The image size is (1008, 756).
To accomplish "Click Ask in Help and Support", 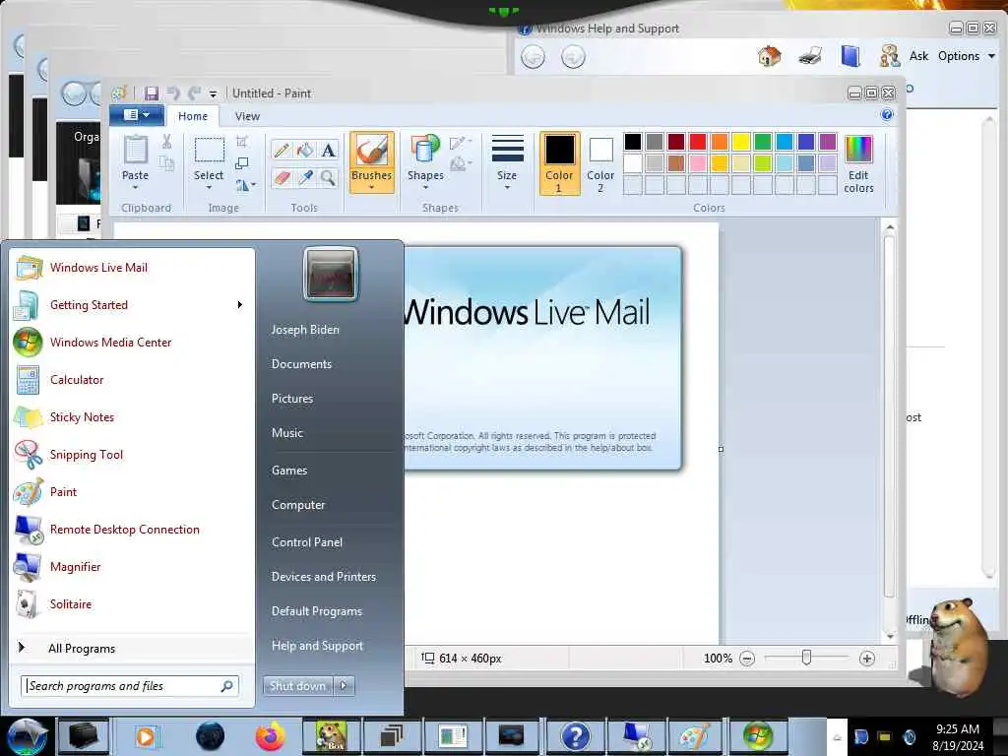I will click(918, 56).
